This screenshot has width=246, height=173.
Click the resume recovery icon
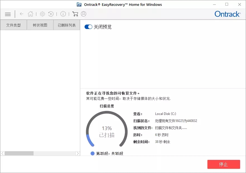coord(51,14)
